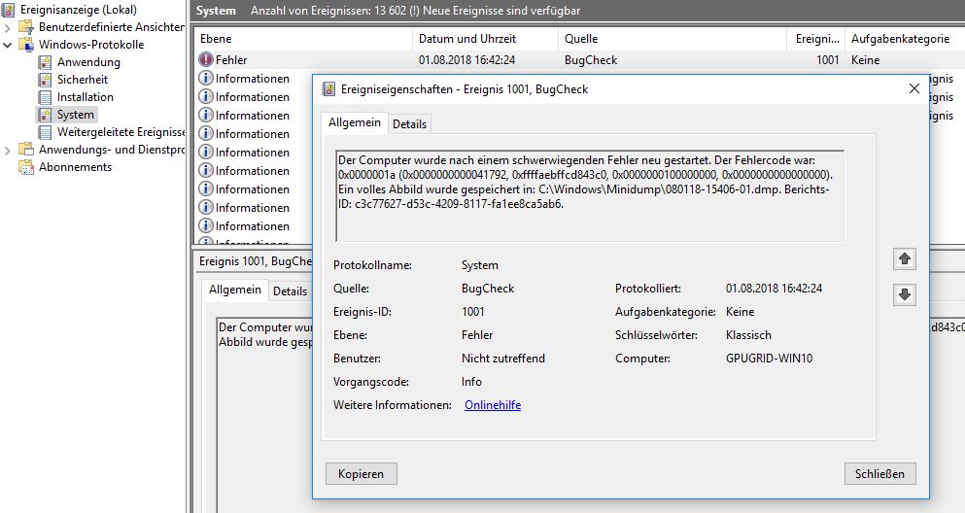The height and width of the screenshot is (513, 965).
Task: Click the Kopieren button
Action: pos(361,473)
